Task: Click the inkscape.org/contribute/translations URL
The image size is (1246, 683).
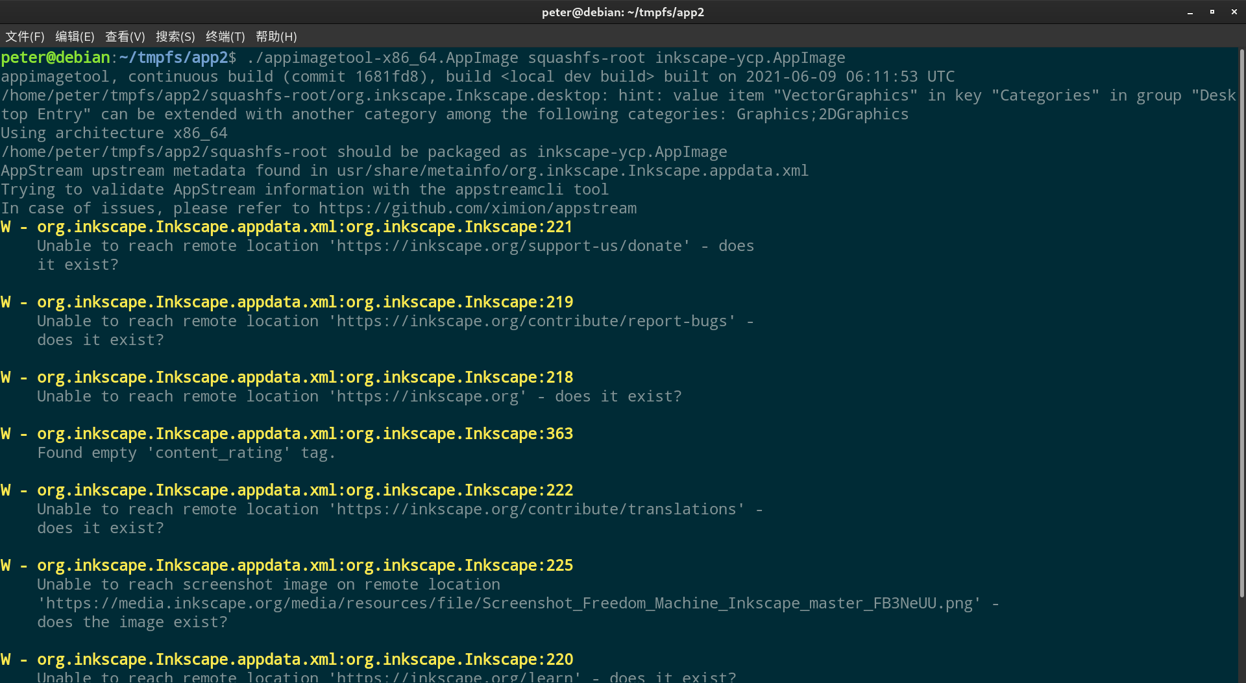Action: [537, 509]
